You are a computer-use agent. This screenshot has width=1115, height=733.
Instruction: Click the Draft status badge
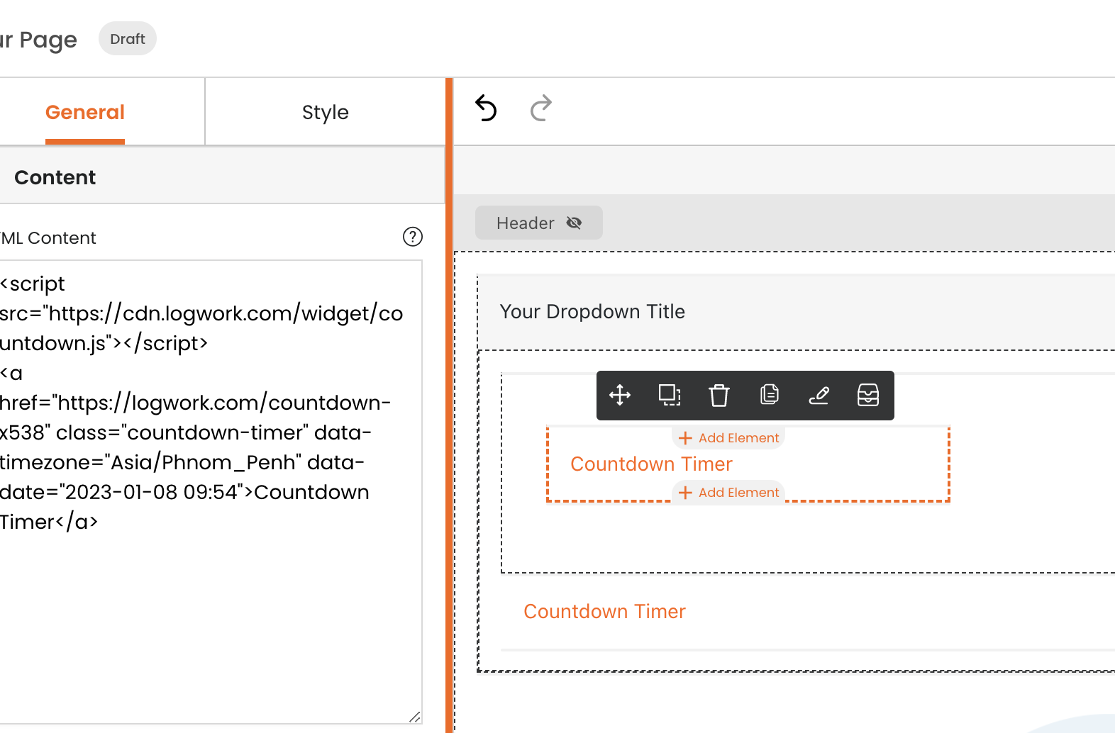[x=128, y=39]
